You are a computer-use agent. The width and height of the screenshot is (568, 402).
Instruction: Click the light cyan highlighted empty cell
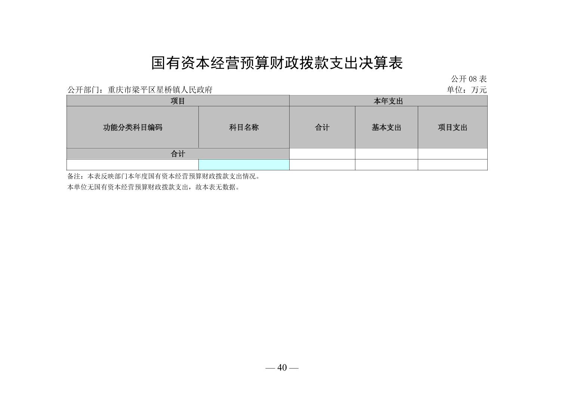[244, 165]
